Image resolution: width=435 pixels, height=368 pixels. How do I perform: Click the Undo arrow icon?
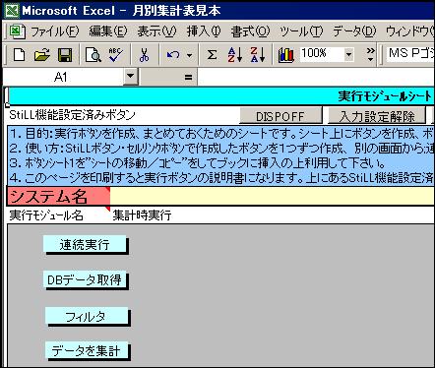pyautogui.click(x=173, y=55)
